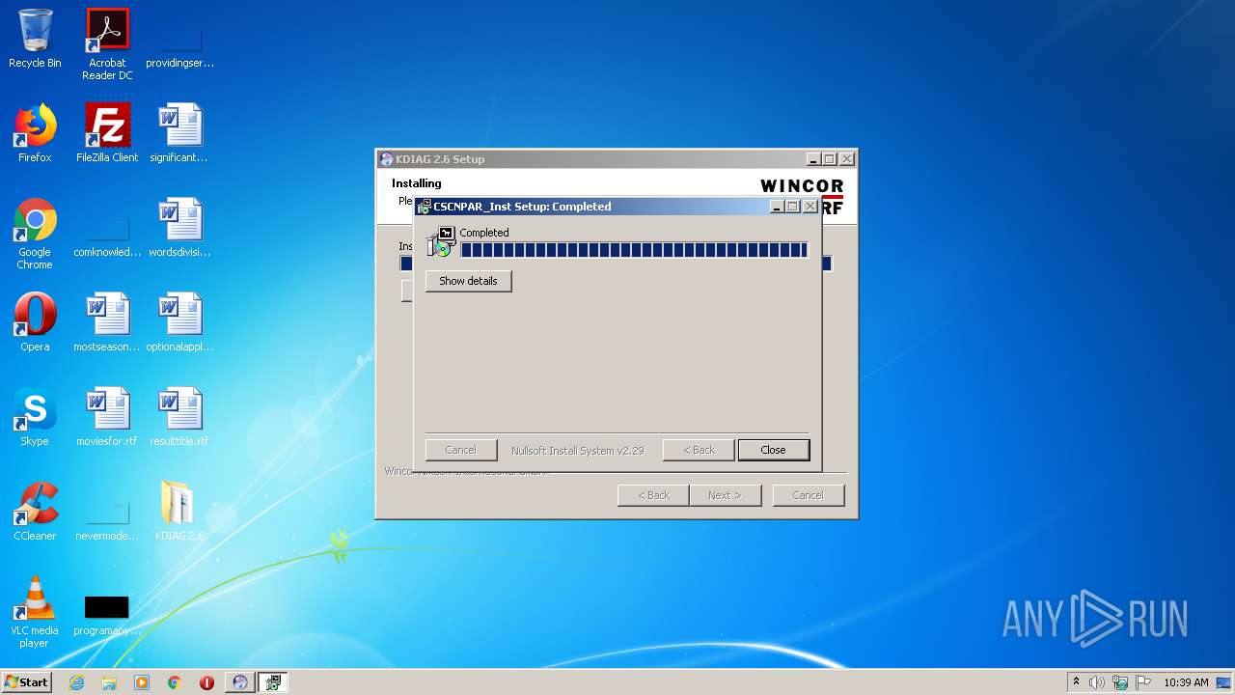Switch to CSCNPAR installer taskbar button

pos(273,682)
